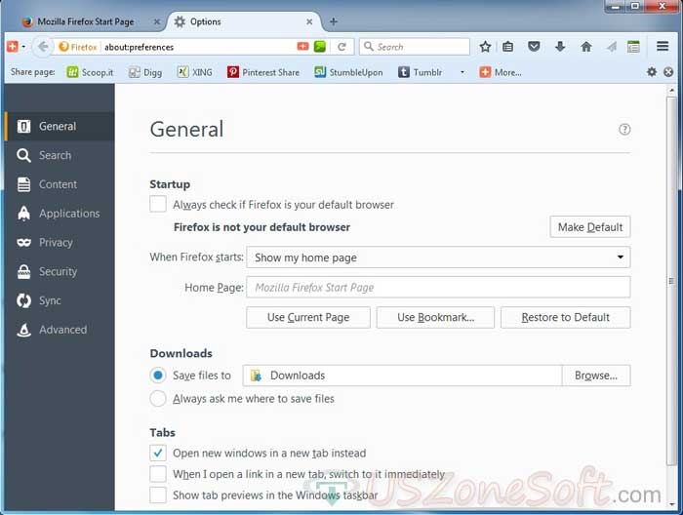Click the bookmark star icon
This screenshot has width=683, height=515.
(485, 47)
